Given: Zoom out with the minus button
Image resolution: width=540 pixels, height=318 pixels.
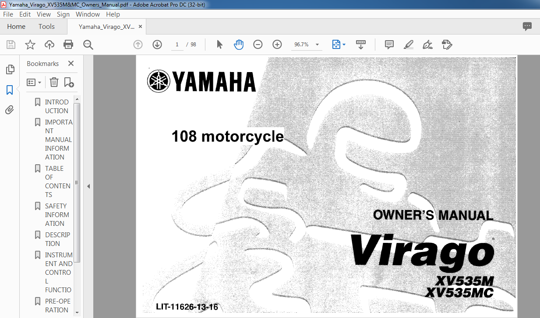Looking at the screenshot, I should (x=258, y=45).
